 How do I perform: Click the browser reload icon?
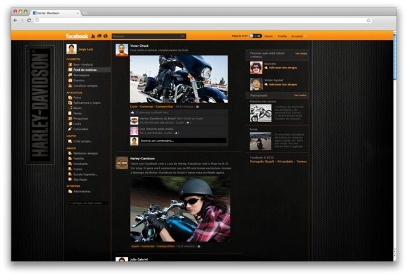click(x=29, y=20)
